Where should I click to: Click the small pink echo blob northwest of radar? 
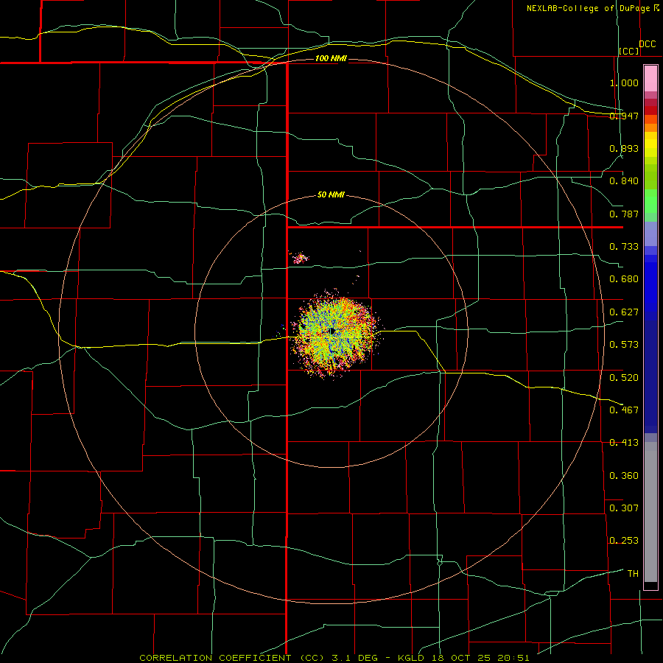tap(300, 258)
